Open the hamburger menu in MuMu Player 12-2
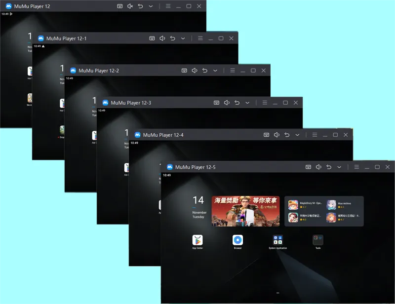 click(x=233, y=71)
